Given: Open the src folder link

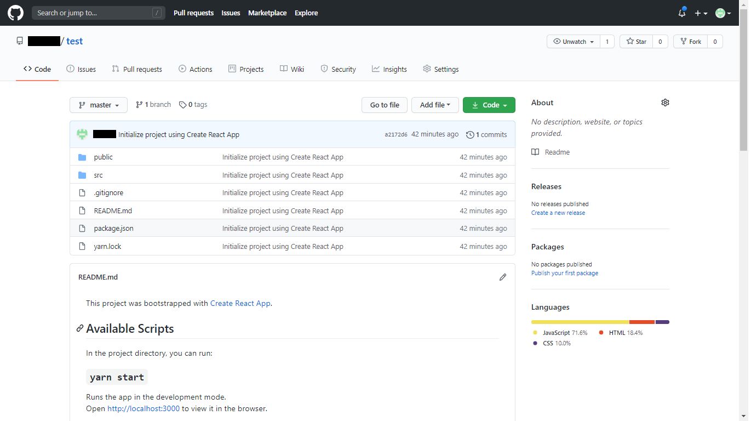Looking at the screenshot, I should pyautogui.click(x=98, y=175).
